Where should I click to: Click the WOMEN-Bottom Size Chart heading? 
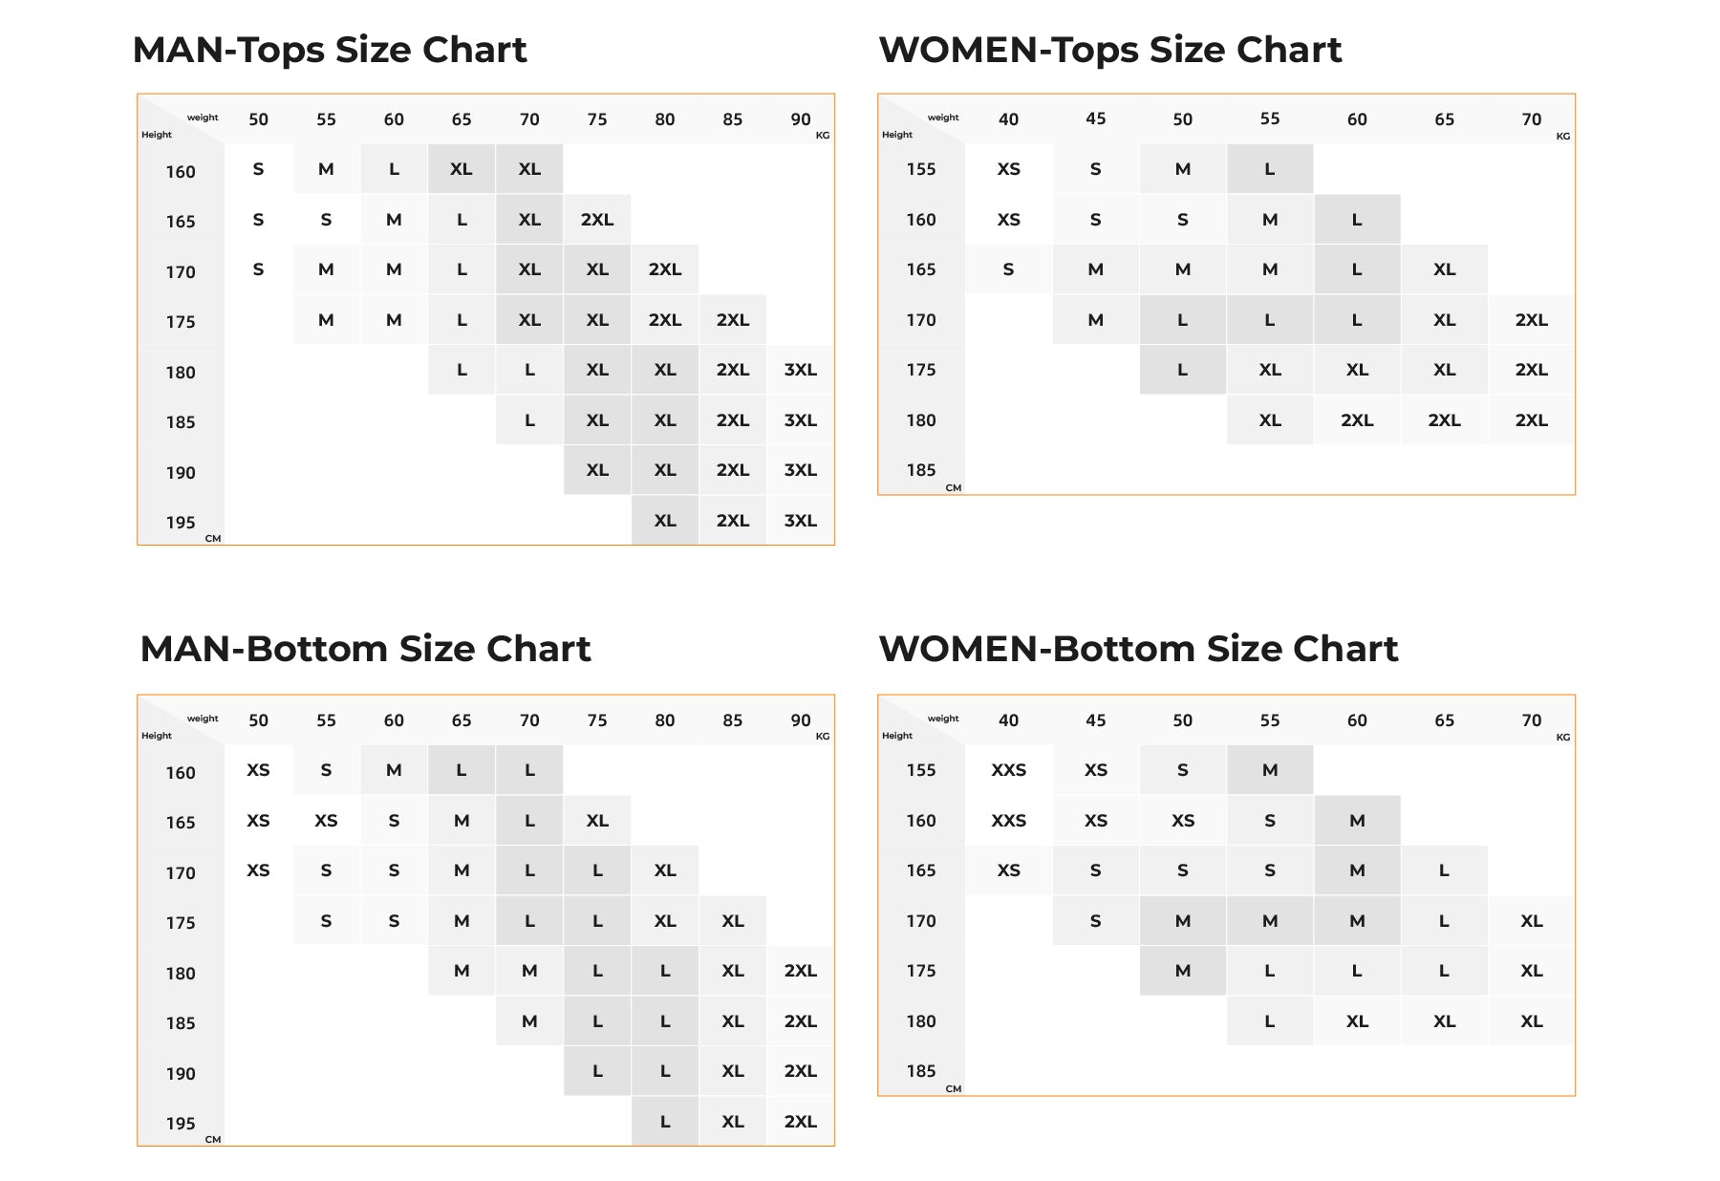click(1137, 649)
